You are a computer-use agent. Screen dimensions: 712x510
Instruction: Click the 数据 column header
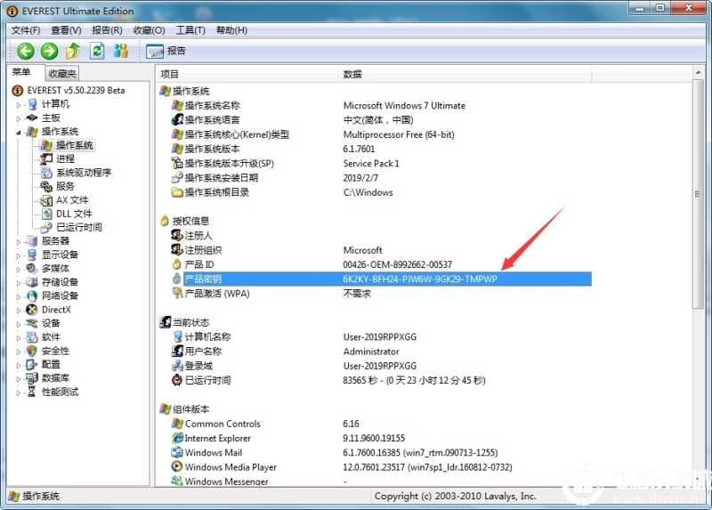[352, 74]
